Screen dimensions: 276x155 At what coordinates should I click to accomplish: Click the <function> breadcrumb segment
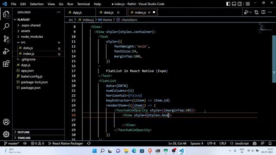tap(127, 20)
